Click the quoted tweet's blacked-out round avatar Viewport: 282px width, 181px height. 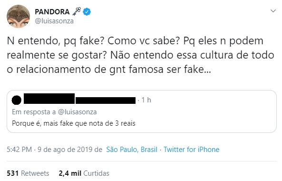[17, 101]
